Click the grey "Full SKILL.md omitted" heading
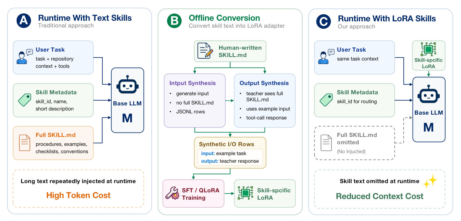 pyautogui.click(x=357, y=139)
